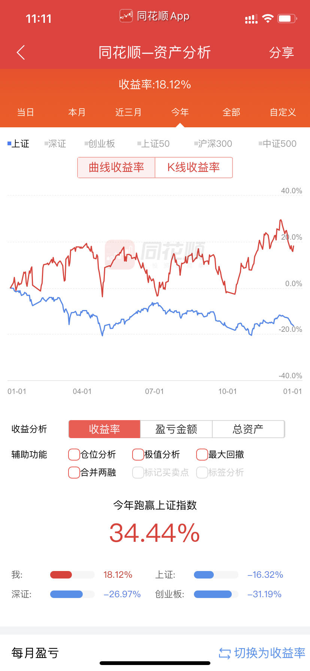
Task: Select the 上证50 index legend
Action: (x=154, y=143)
